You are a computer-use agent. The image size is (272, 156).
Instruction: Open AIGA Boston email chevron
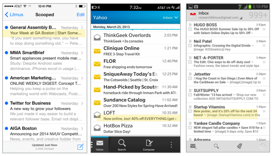pos(82,128)
